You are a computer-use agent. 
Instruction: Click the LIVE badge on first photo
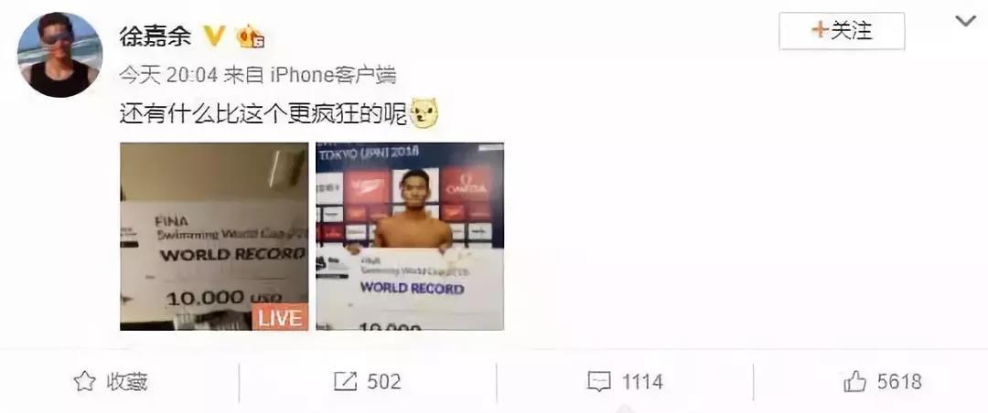(x=281, y=317)
